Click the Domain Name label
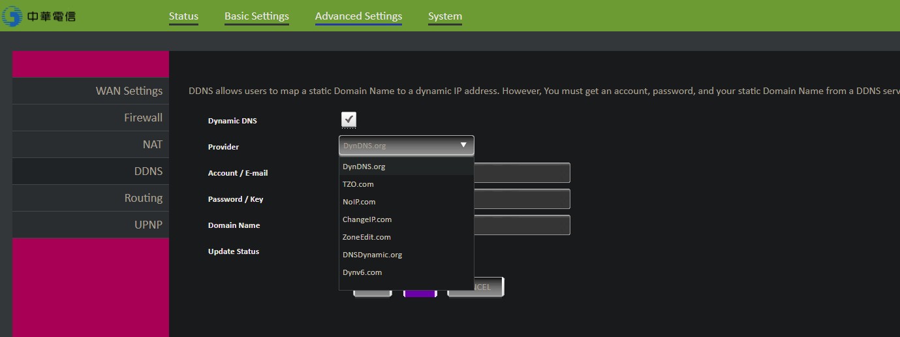 click(234, 225)
